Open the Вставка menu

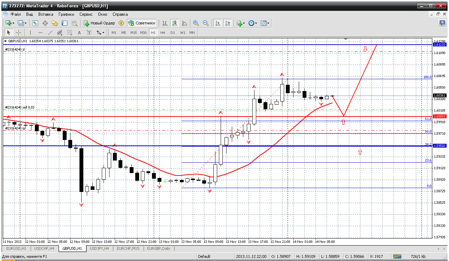[46, 14]
